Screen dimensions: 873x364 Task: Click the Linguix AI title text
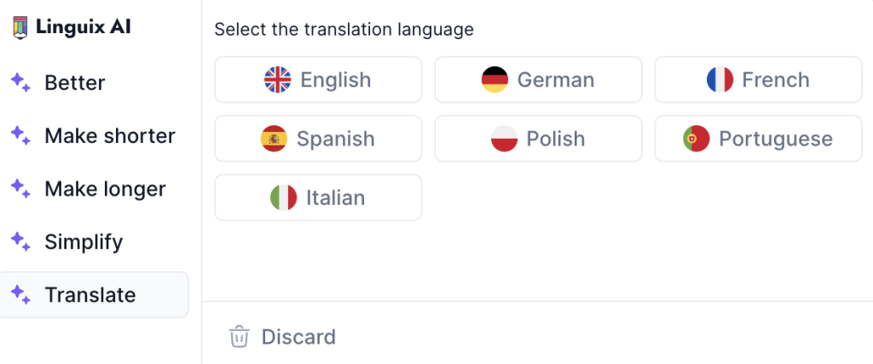coord(84,26)
